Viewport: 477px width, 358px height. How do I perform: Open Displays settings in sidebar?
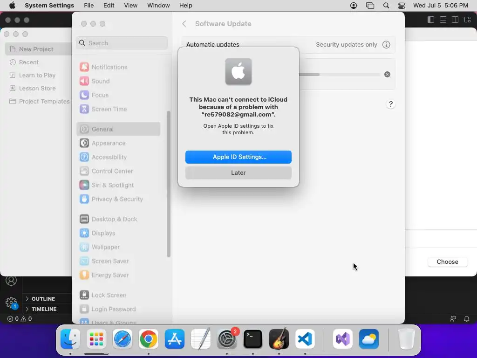tap(118, 233)
